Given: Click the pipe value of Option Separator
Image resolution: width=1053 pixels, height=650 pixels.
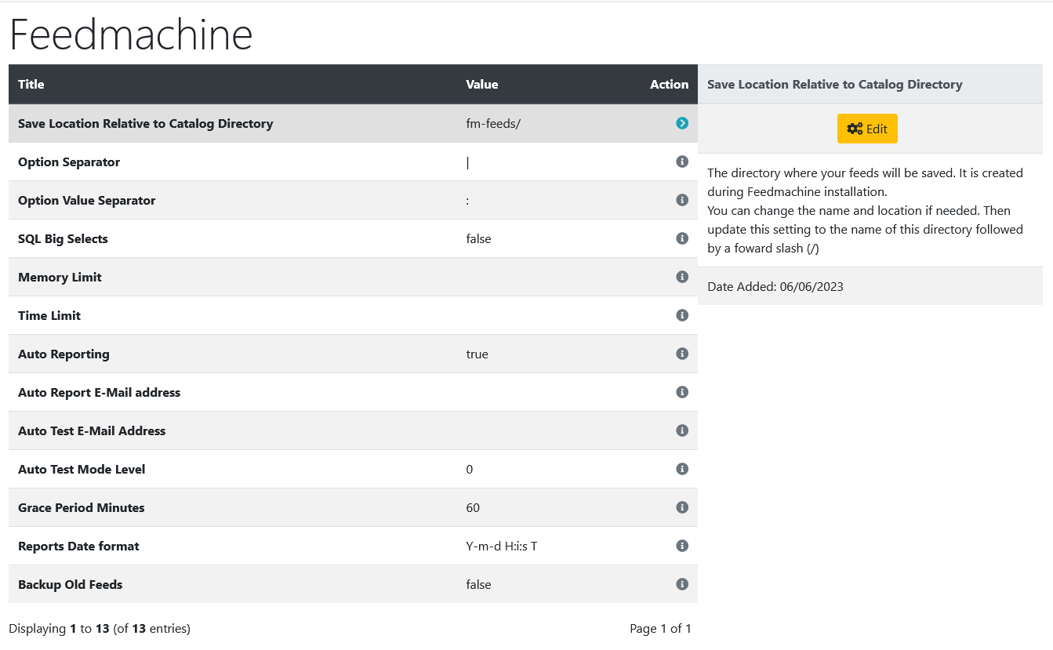Looking at the screenshot, I should click(x=467, y=162).
